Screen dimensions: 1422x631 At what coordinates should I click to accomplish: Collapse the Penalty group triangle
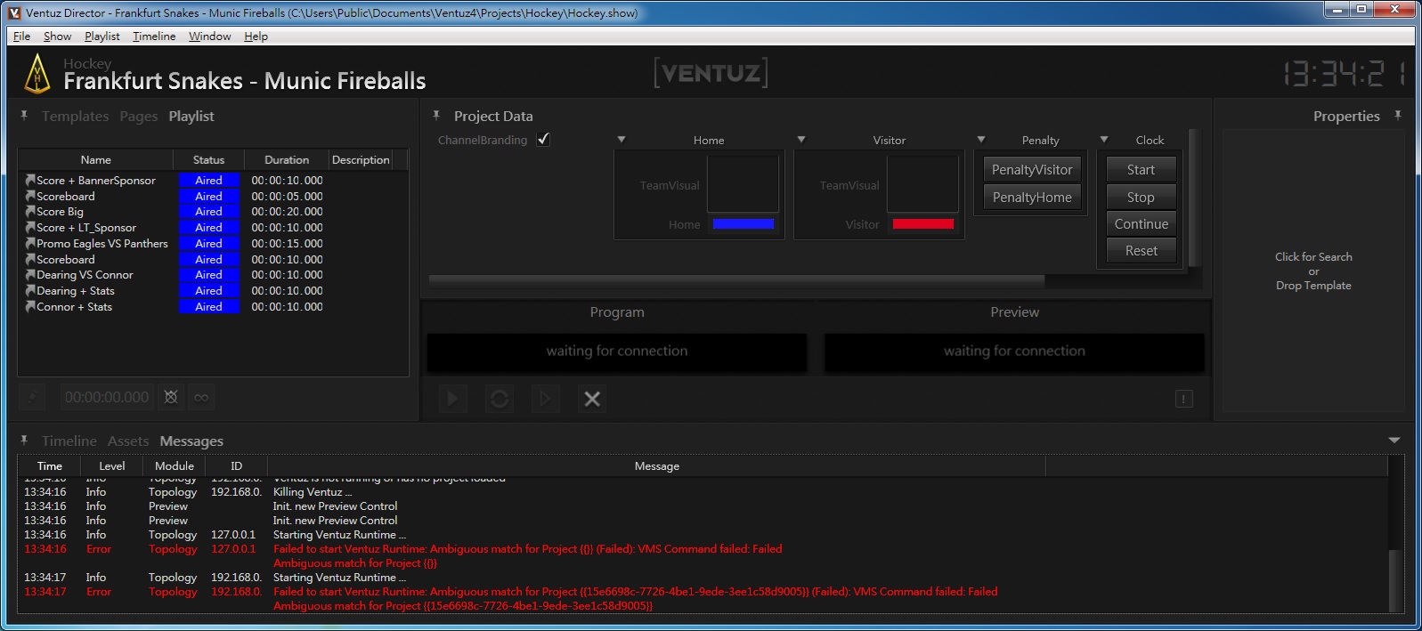(x=981, y=140)
